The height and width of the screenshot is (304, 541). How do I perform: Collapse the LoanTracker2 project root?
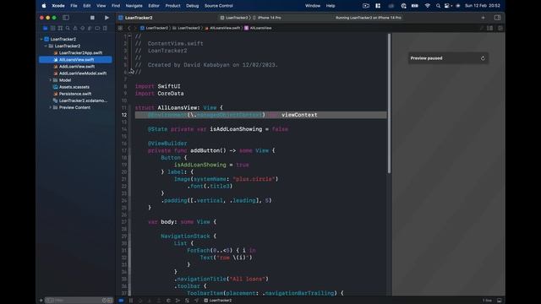click(x=41, y=40)
